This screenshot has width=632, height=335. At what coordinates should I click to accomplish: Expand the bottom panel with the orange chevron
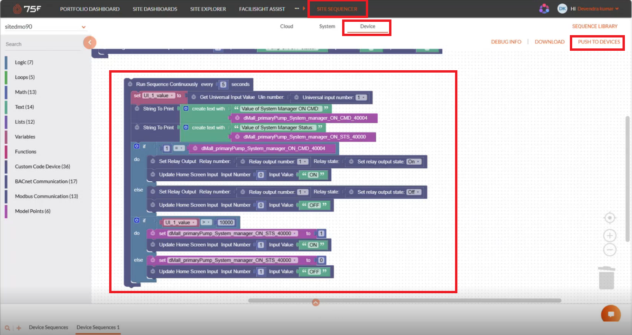tap(316, 302)
